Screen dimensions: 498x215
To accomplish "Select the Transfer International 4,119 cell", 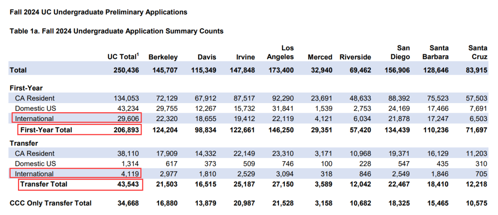I will coord(75,174).
